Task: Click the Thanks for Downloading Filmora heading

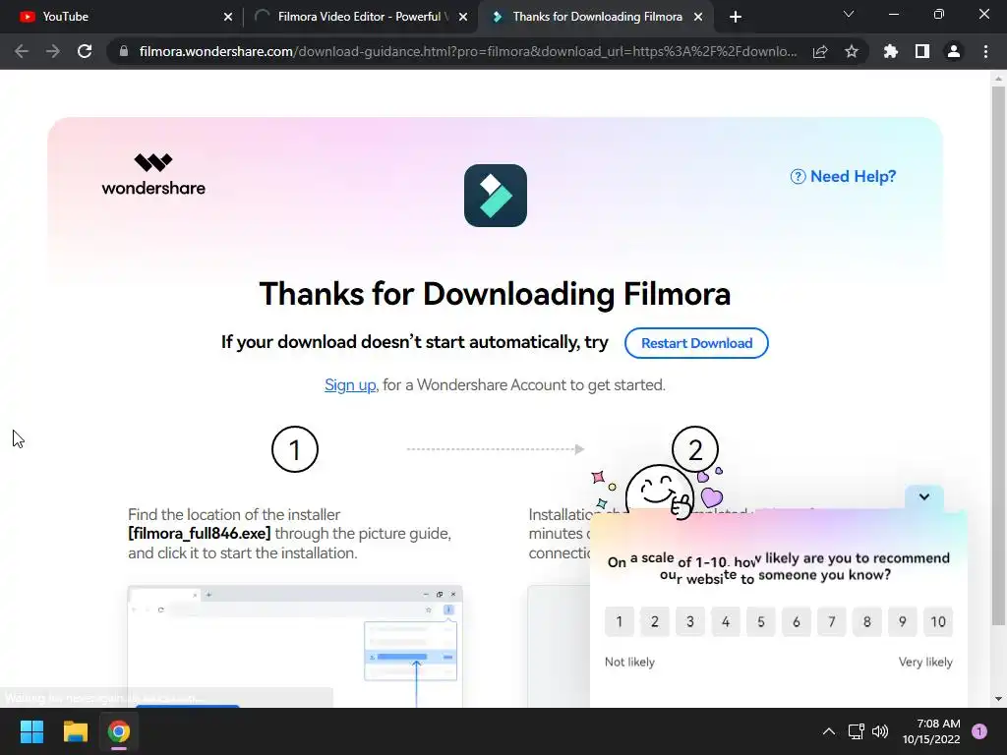Action: (x=495, y=294)
